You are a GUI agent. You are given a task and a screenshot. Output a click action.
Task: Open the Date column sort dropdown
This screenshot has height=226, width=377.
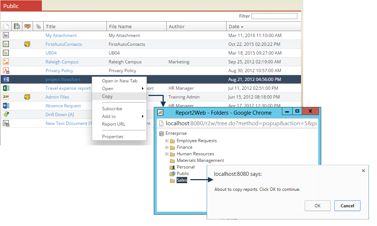242,26
